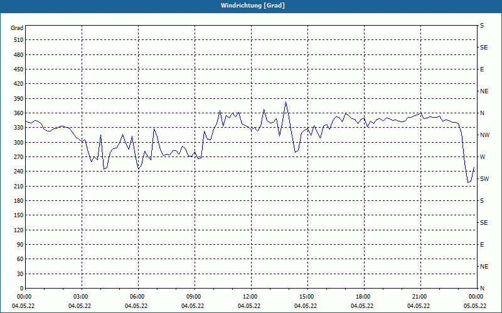Click the 180 y-axis value
Image resolution: width=502 pixels, height=313 pixels.
click(19, 201)
